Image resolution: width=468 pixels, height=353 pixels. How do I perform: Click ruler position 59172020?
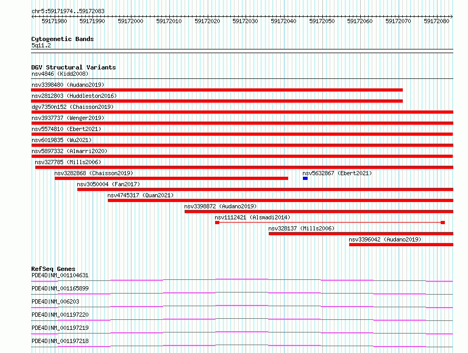tap(207, 21)
